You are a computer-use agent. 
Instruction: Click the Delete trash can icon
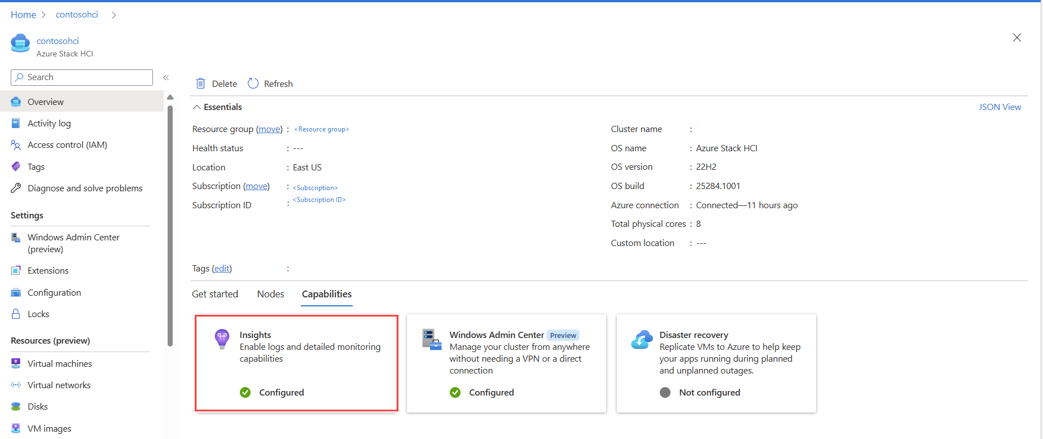click(200, 84)
